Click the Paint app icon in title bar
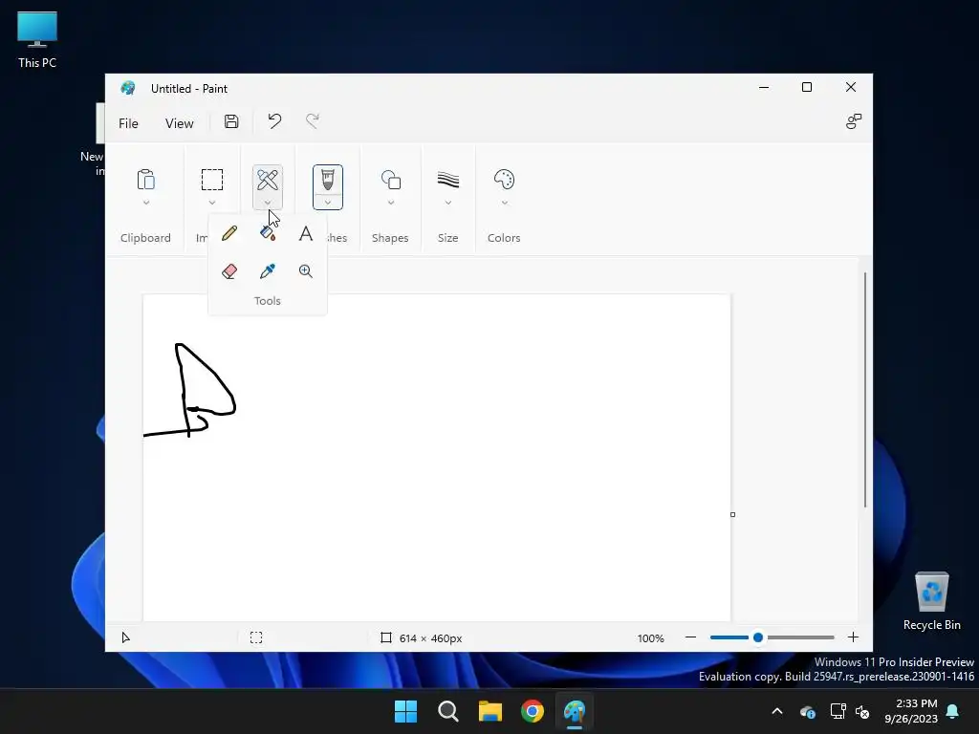The width and height of the screenshot is (979, 734). [x=129, y=88]
